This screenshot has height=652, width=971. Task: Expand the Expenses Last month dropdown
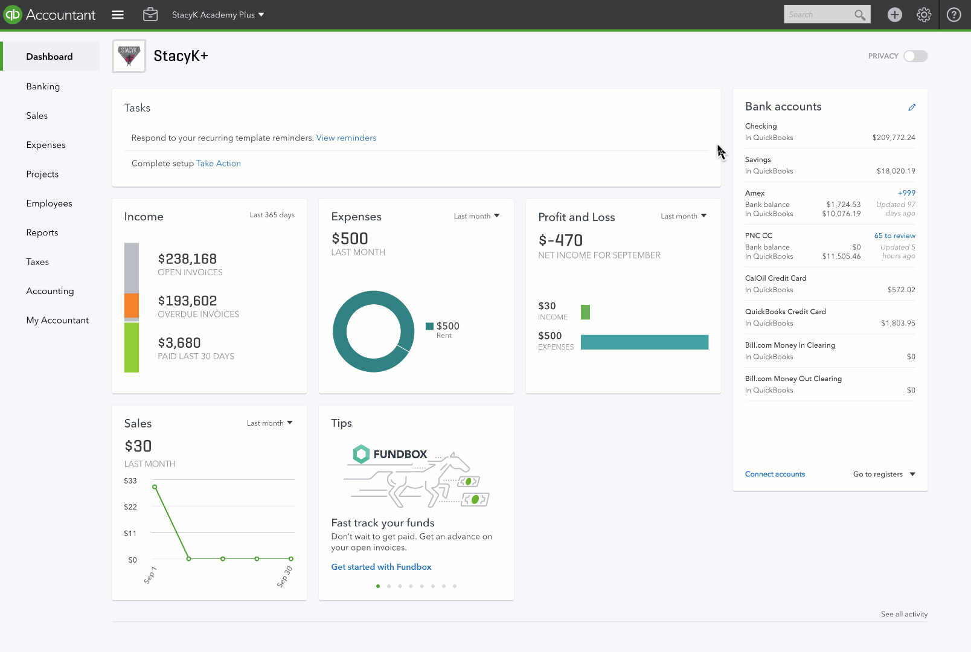476,216
